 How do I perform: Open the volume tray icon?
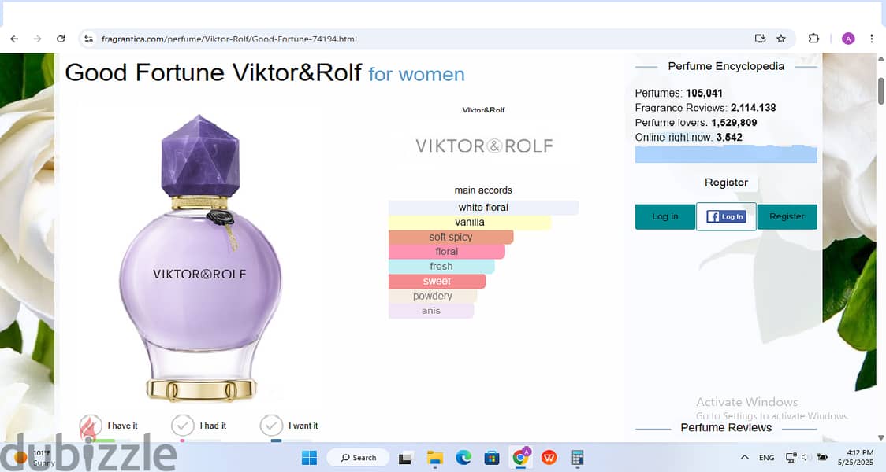tap(805, 457)
